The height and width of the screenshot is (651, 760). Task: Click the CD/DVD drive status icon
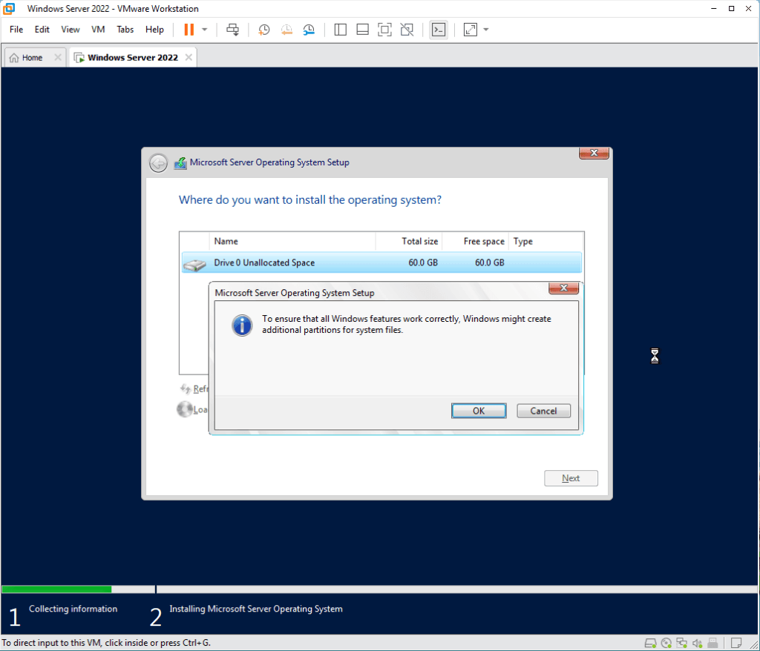pos(666,643)
